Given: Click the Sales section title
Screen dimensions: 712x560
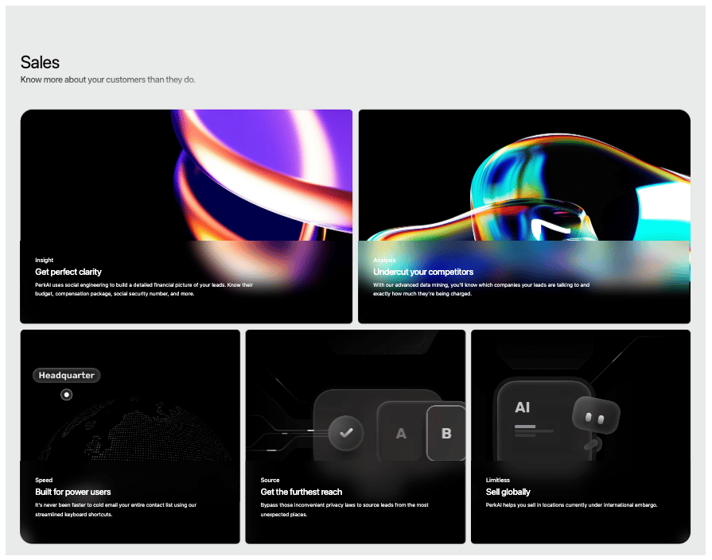Looking at the screenshot, I should (40, 62).
